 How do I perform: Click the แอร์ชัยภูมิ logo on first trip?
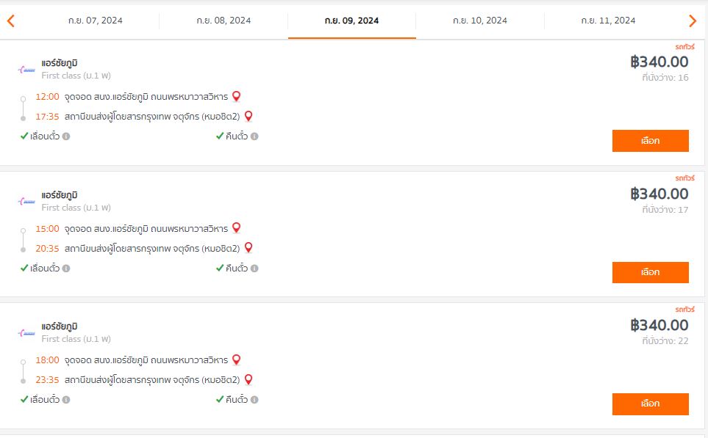[26, 70]
